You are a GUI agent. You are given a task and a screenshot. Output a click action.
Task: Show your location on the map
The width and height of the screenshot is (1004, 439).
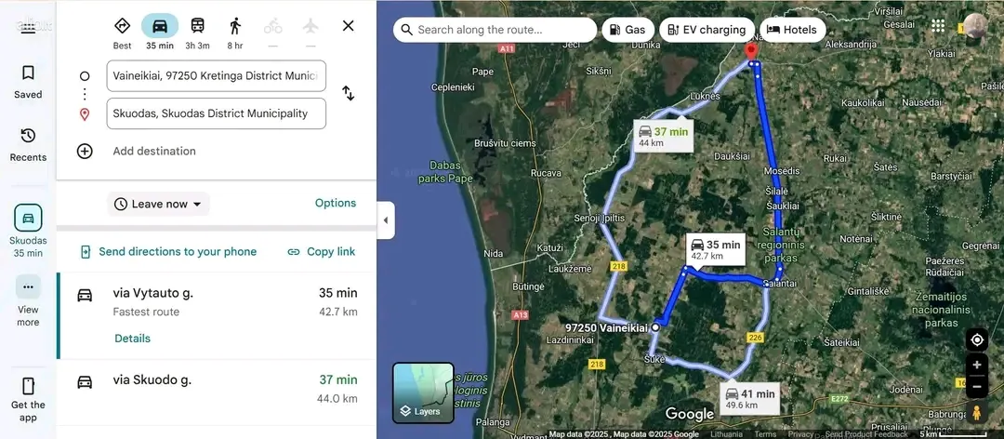[x=977, y=339]
